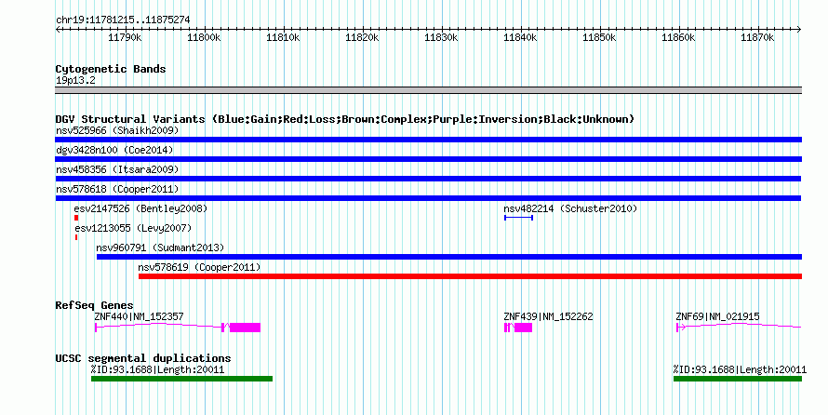Click the right green segmental duplication bar
Image resolution: width=828 pixels, height=415 pixels.
tap(738, 379)
